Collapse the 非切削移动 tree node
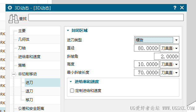The width and height of the screenshot is (196, 112). pos(14,74)
